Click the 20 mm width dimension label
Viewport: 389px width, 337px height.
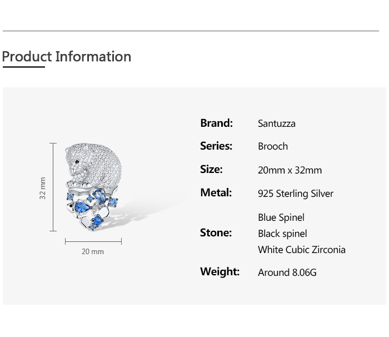pos(93,251)
